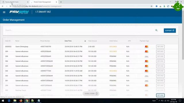Refund order 304
This screenshot has height=103, width=184.
(x=160, y=71)
